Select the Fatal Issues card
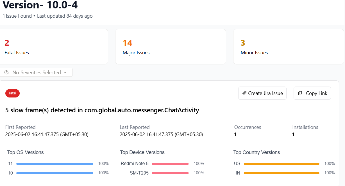 click(54, 46)
